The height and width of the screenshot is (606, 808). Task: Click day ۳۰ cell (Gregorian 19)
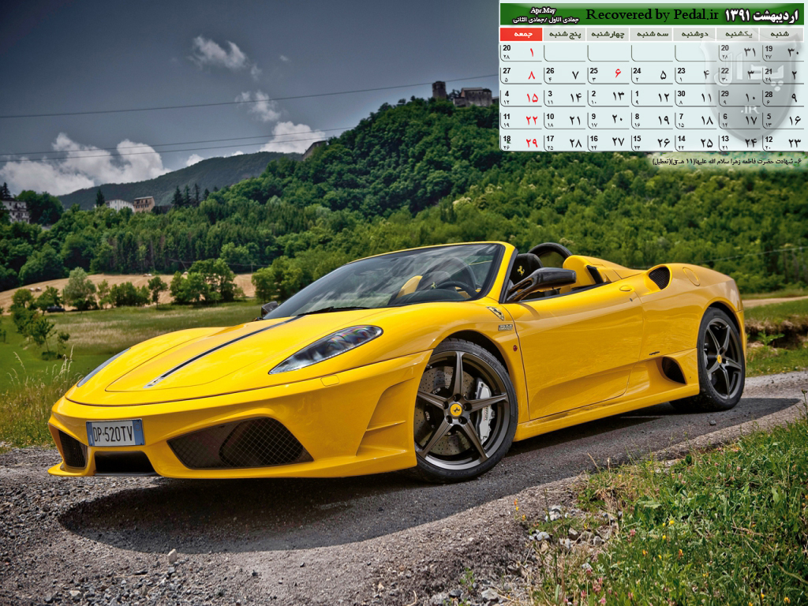pyautogui.click(x=782, y=52)
